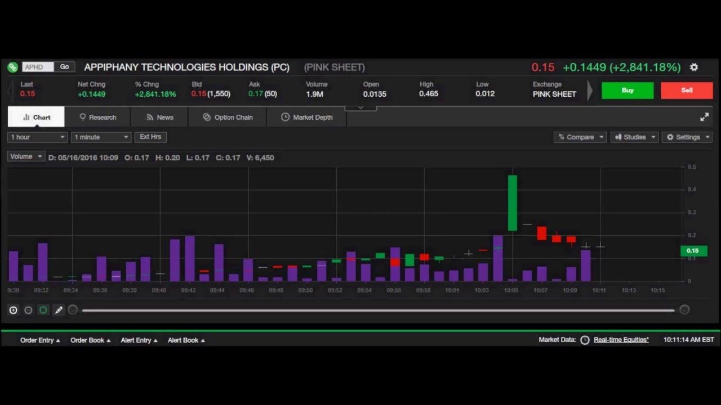
Task: Expand the chart to full screen
Action: click(x=704, y=117)
